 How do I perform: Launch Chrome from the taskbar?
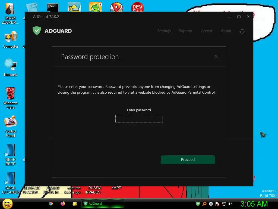tap(51, 204)
